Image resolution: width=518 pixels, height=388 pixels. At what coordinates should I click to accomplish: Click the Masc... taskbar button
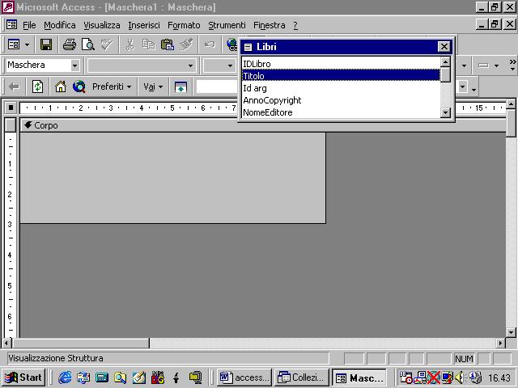[359, 377]
